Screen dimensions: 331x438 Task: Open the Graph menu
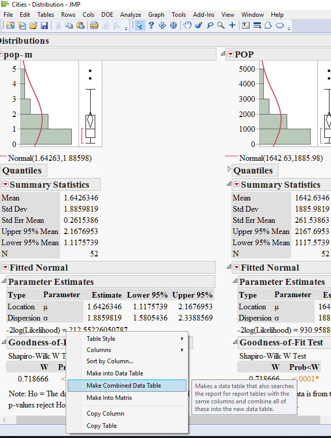pyautogui.click(x=156, y=15)
